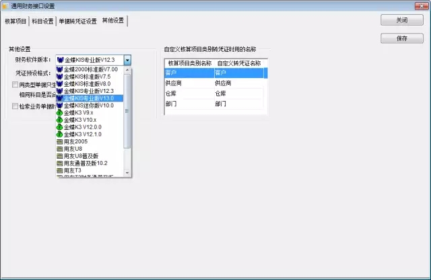Select 客户 cell in 自定义转凭证名称 column
Viewport: 431px width, 280px height.
[x=239, y=73]
